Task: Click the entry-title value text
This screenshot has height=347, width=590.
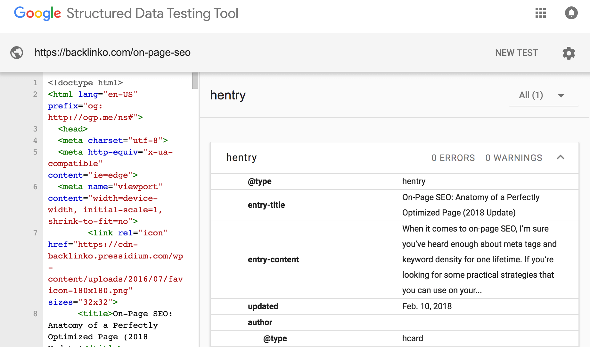Action: click(x=471, y=205)
